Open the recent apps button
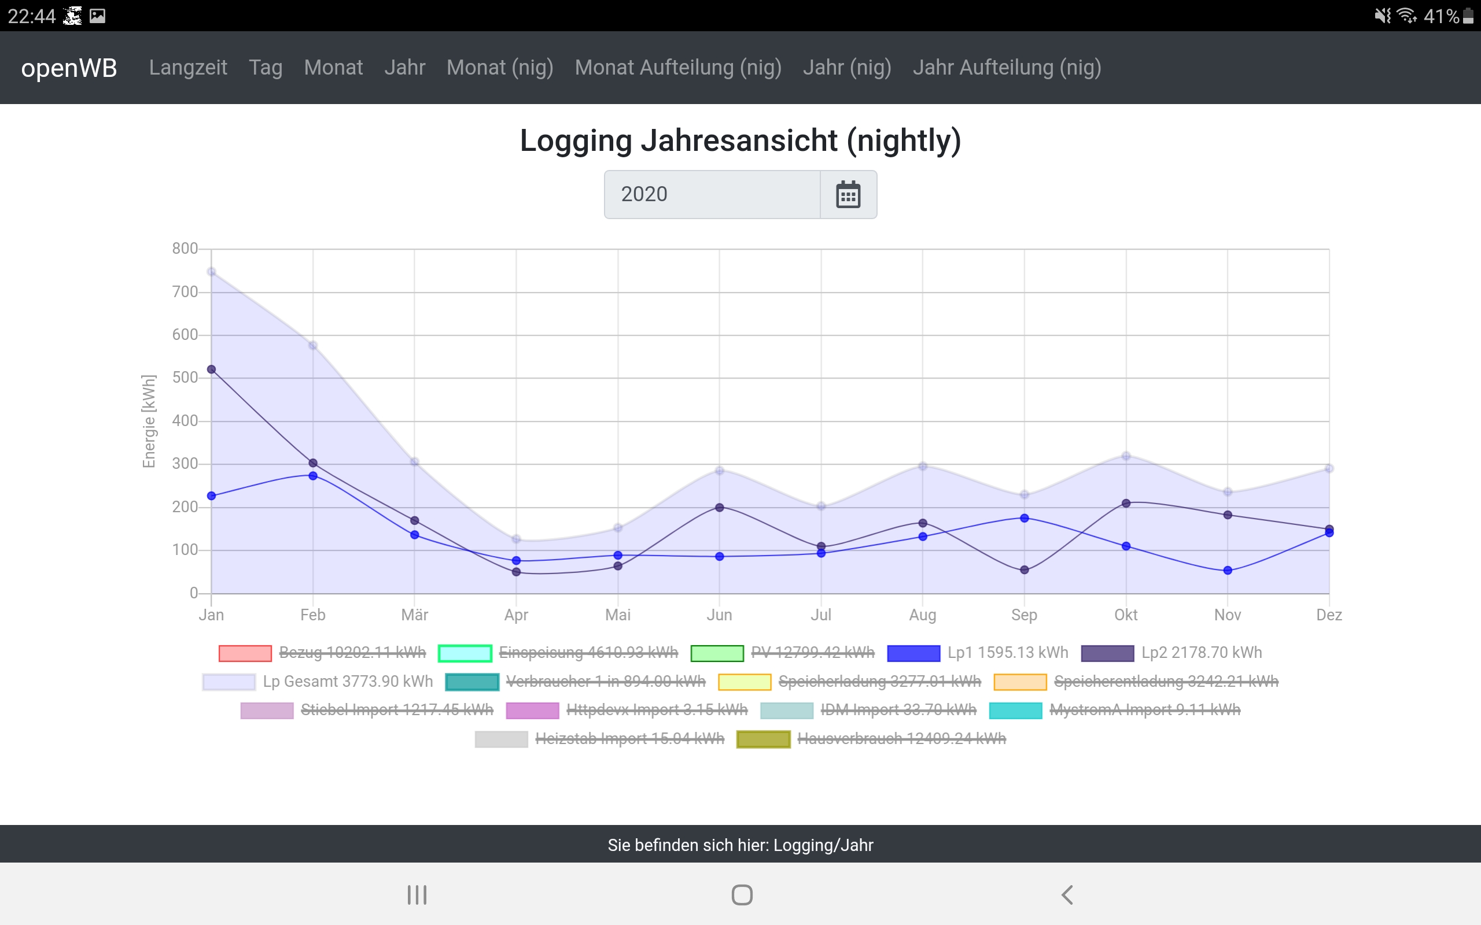This screenshot has width=1481, height=925. (x=417, y=894)
